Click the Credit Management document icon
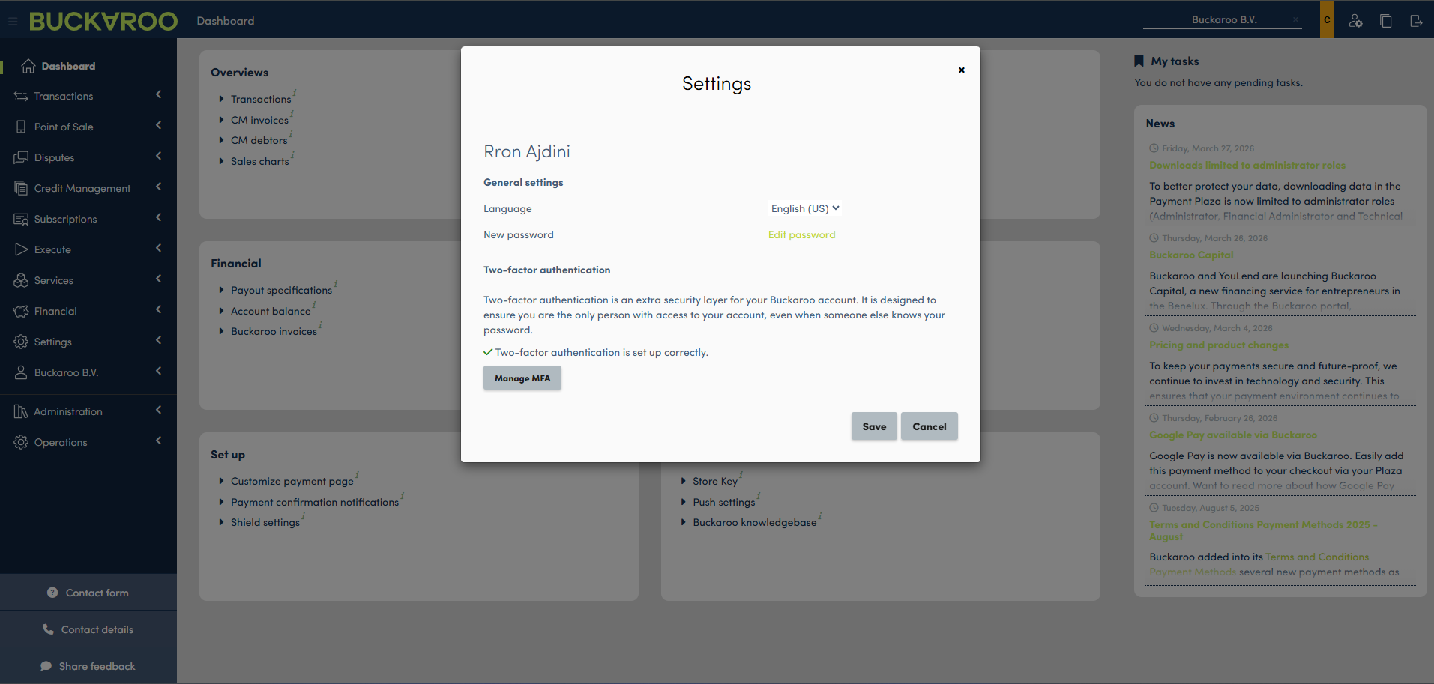 21,188
